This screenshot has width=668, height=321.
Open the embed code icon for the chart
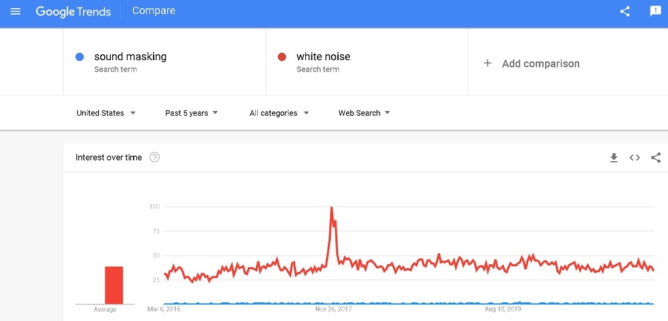635,158
